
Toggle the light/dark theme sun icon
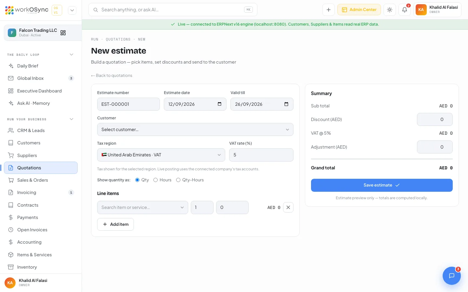(390, 10)
